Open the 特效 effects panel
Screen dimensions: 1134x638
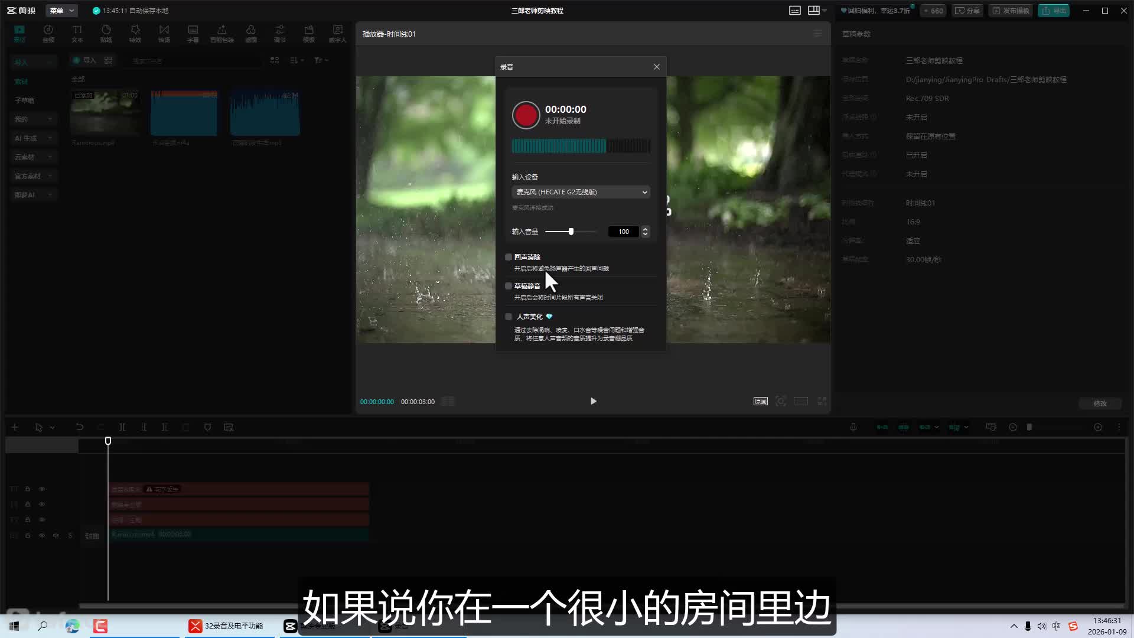click(x=135, y=34)
